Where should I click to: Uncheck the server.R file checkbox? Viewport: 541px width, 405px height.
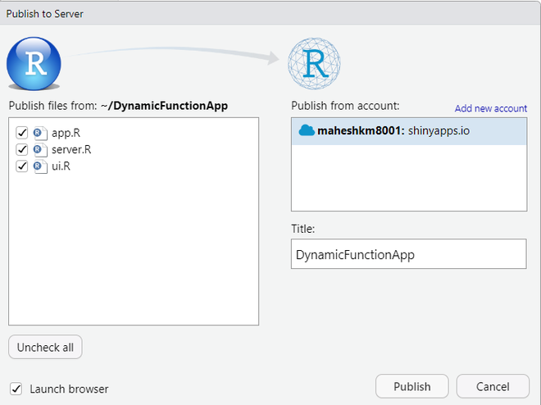(22, 149)
